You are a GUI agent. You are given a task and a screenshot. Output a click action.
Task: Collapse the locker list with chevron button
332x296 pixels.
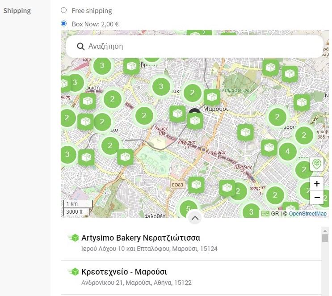click(x=194, y=218)
